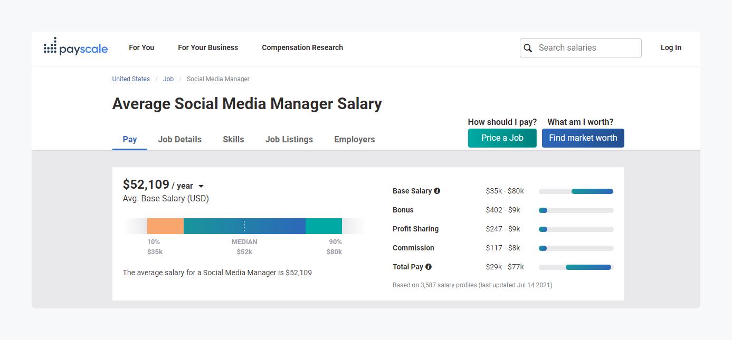Open the United States breadcrumb link

click(x=130, y=79)
